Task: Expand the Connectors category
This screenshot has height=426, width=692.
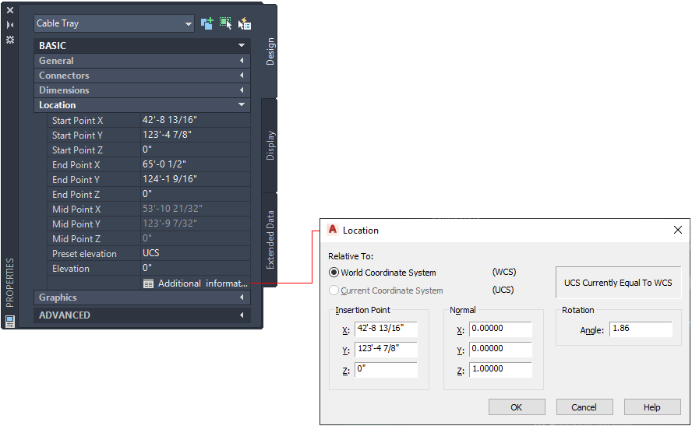Action: tap(142, 76)
